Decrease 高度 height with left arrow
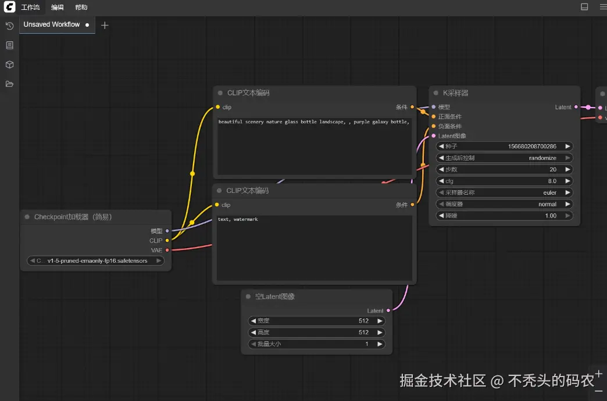This screenshot has height=401, width=607. pos(253,332)
